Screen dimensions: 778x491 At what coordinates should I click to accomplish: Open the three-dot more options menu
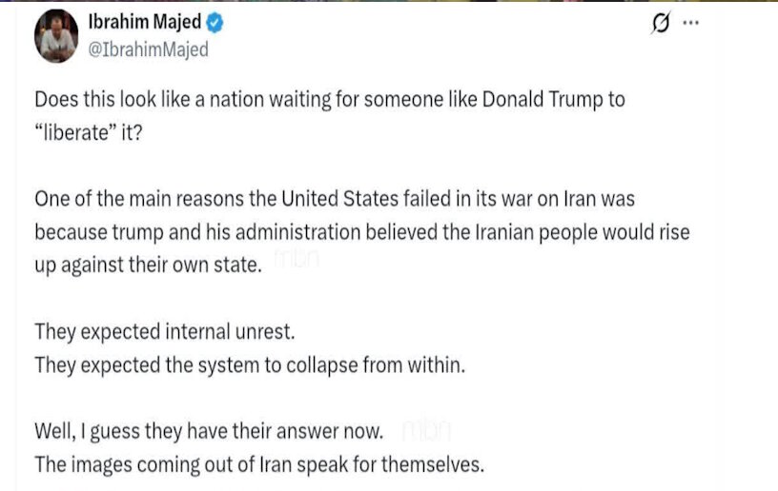click(690, 23)
